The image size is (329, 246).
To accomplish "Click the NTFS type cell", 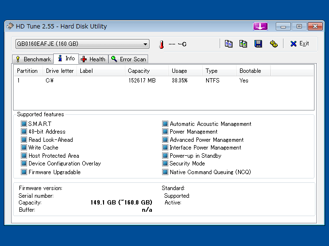I will pyautogui.click(x=212, y=81).
